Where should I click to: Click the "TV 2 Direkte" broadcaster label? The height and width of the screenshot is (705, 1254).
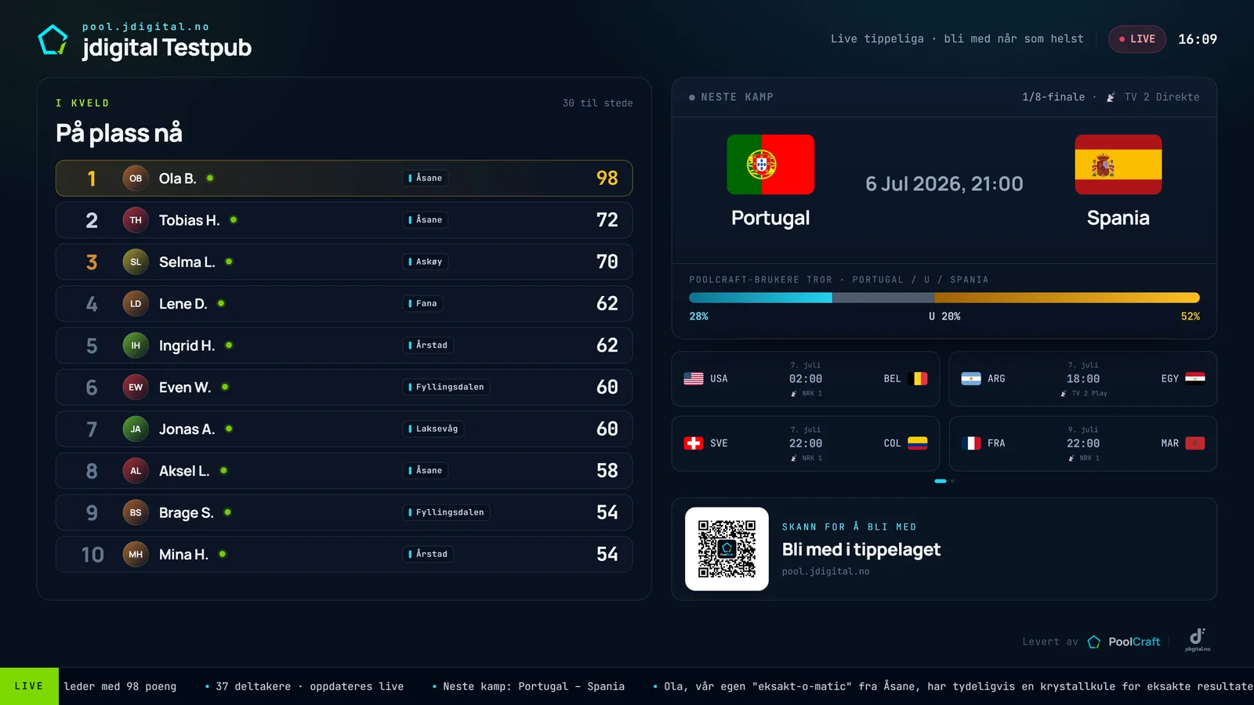(1162, 97)
